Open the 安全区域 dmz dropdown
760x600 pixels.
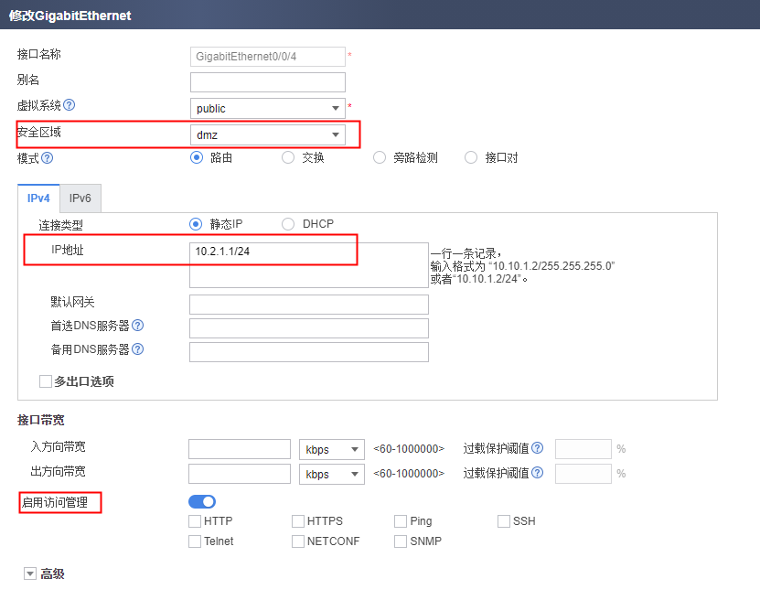268,134
